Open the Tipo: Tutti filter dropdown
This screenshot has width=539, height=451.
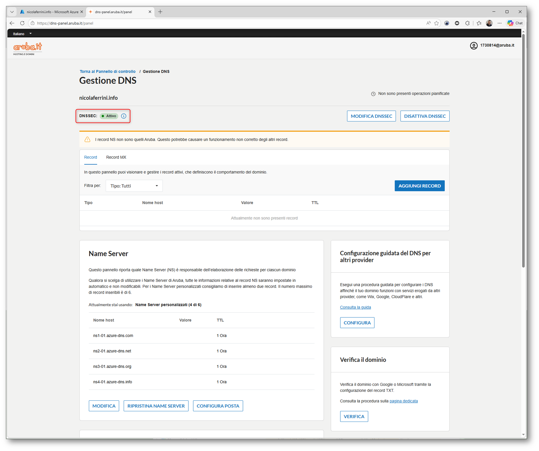click(134, 186)
